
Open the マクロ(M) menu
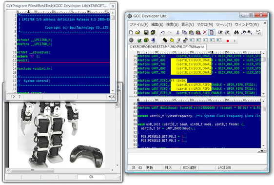205,24
